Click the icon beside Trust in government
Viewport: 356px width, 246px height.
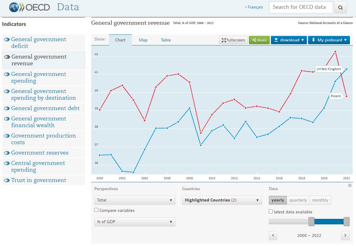click(x=7, y=180)
